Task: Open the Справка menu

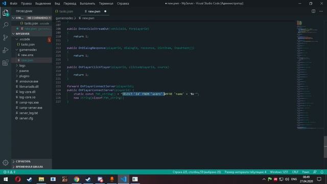Action: pos(123,4)
